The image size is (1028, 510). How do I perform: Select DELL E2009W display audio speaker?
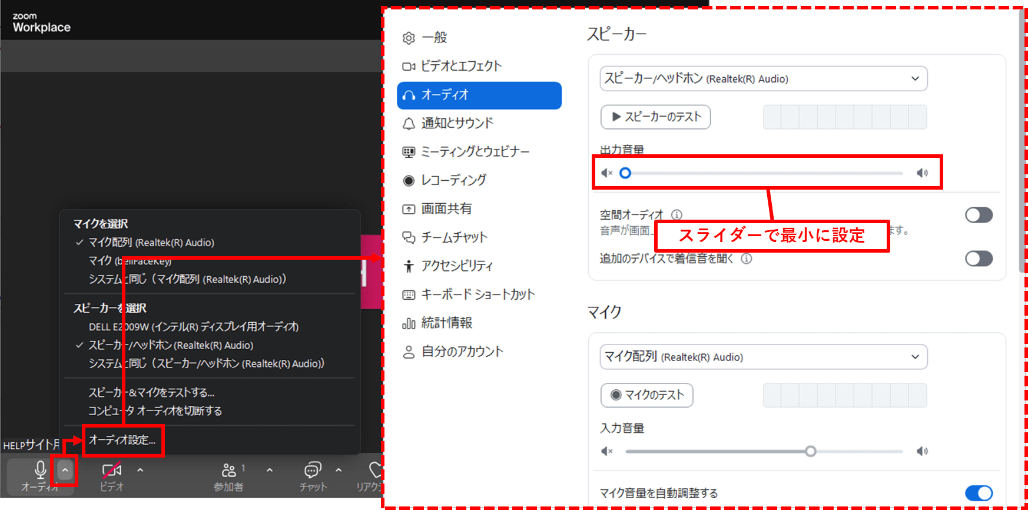194,326
